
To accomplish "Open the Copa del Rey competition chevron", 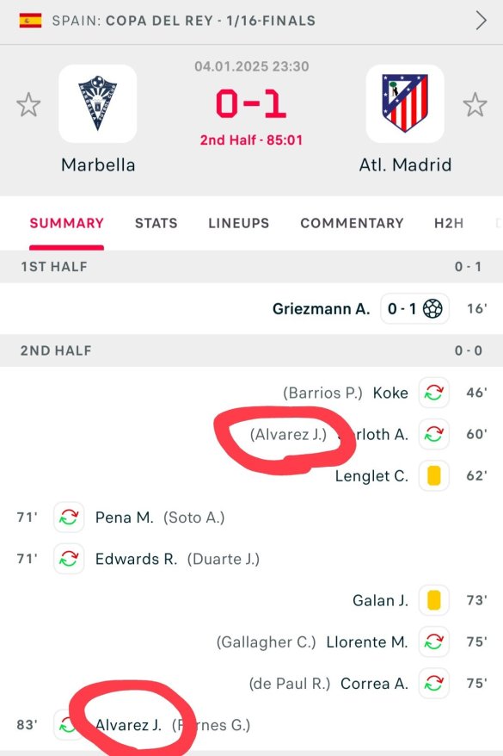I will (x=481, y=21).
